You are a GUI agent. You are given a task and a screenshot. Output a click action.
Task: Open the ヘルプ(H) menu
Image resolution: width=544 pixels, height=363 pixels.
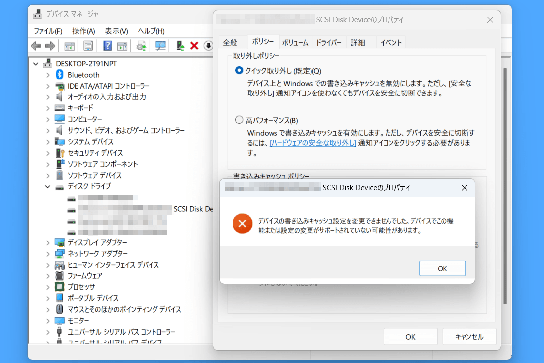[151, 31]
